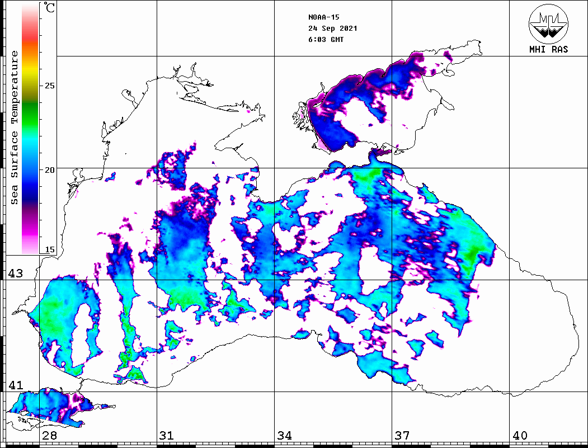The width and height of the screenshot is (588, 448).
Task: Click the "Sea Surface Temperature" vertical label
Action: tap(14, 128)
